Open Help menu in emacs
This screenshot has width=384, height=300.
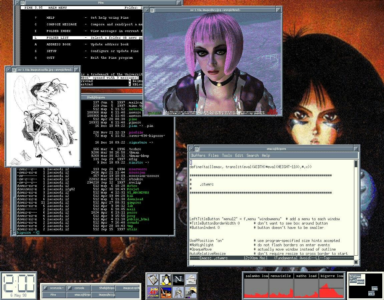pos(266,156)
